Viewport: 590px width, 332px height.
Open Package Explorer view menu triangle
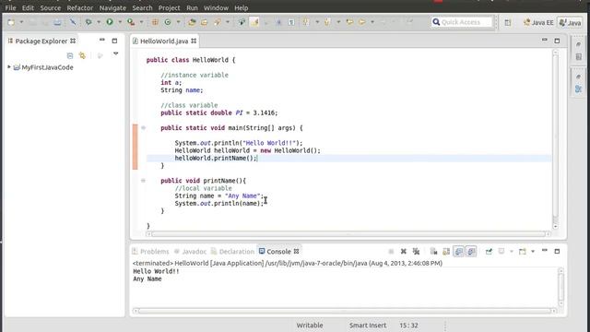click(x=115, y=53)
